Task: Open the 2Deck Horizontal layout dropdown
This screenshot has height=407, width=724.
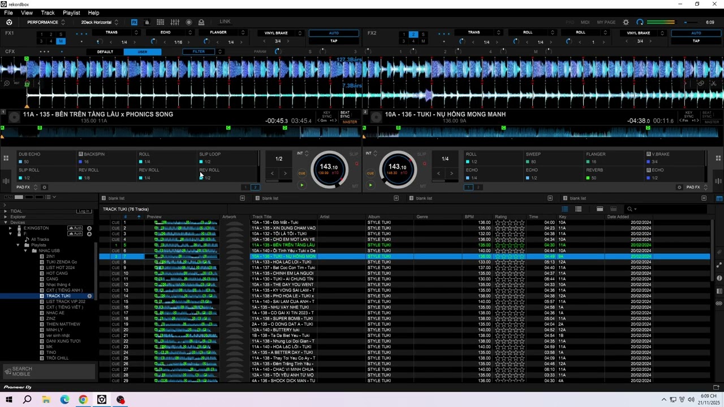Action: [100, 22]
